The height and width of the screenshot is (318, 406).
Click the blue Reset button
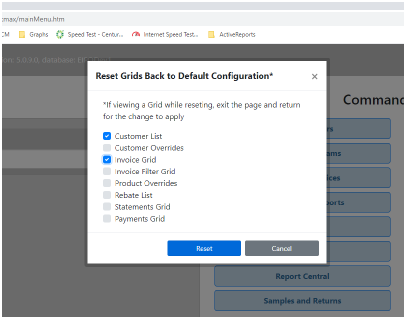tap(204, 248)
